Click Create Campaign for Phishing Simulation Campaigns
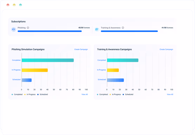 coord(81,49)
